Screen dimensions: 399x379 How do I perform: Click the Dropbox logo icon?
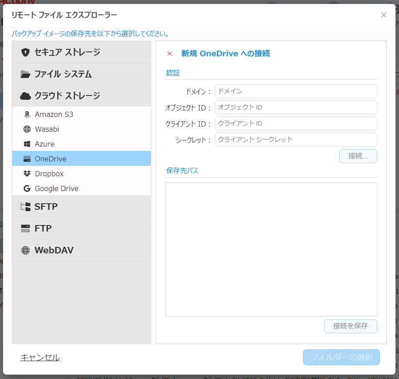click(x=27, y=174)
